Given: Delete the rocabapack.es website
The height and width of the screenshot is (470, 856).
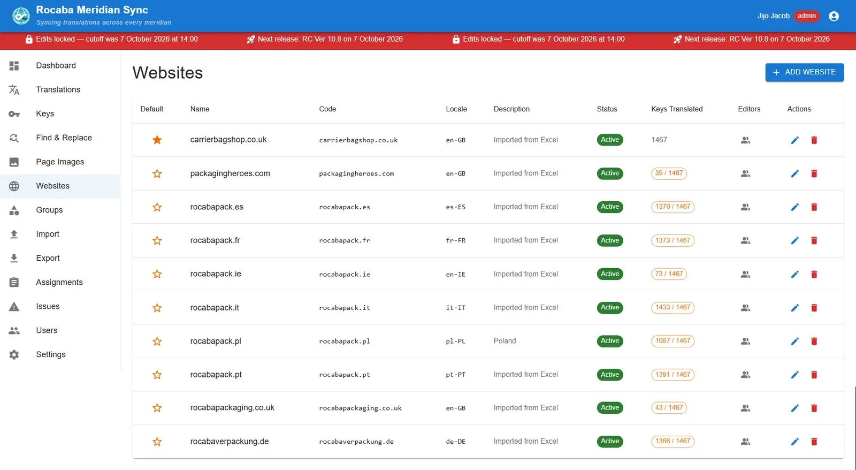Looking at the screenshot, I should [814, 207].
